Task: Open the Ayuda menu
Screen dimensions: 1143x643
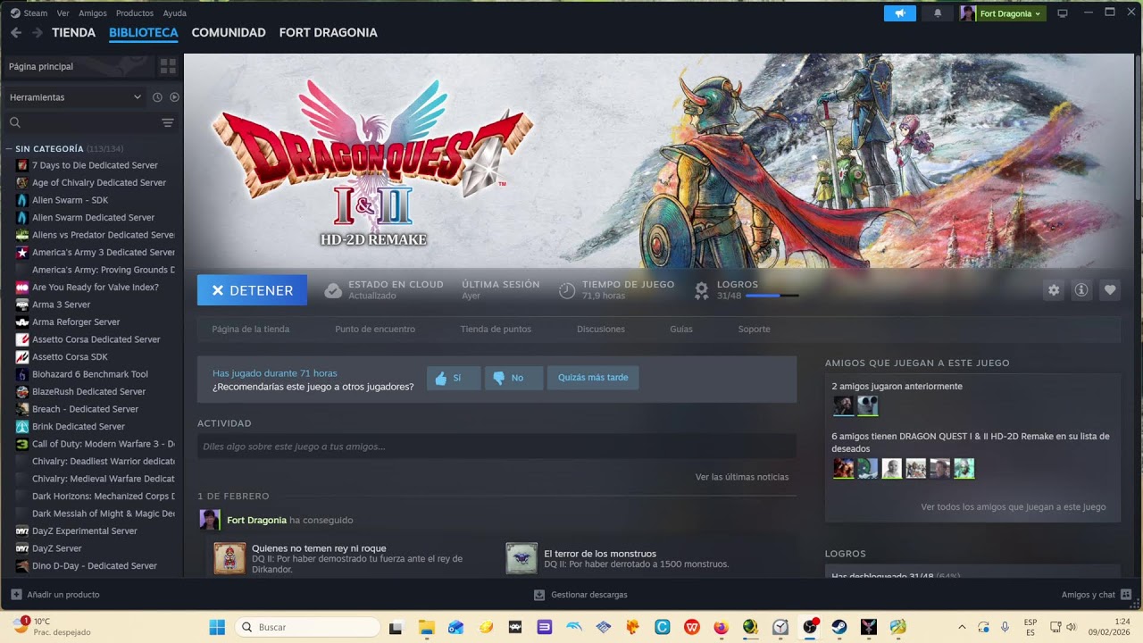Action: (x=175, y=13)
